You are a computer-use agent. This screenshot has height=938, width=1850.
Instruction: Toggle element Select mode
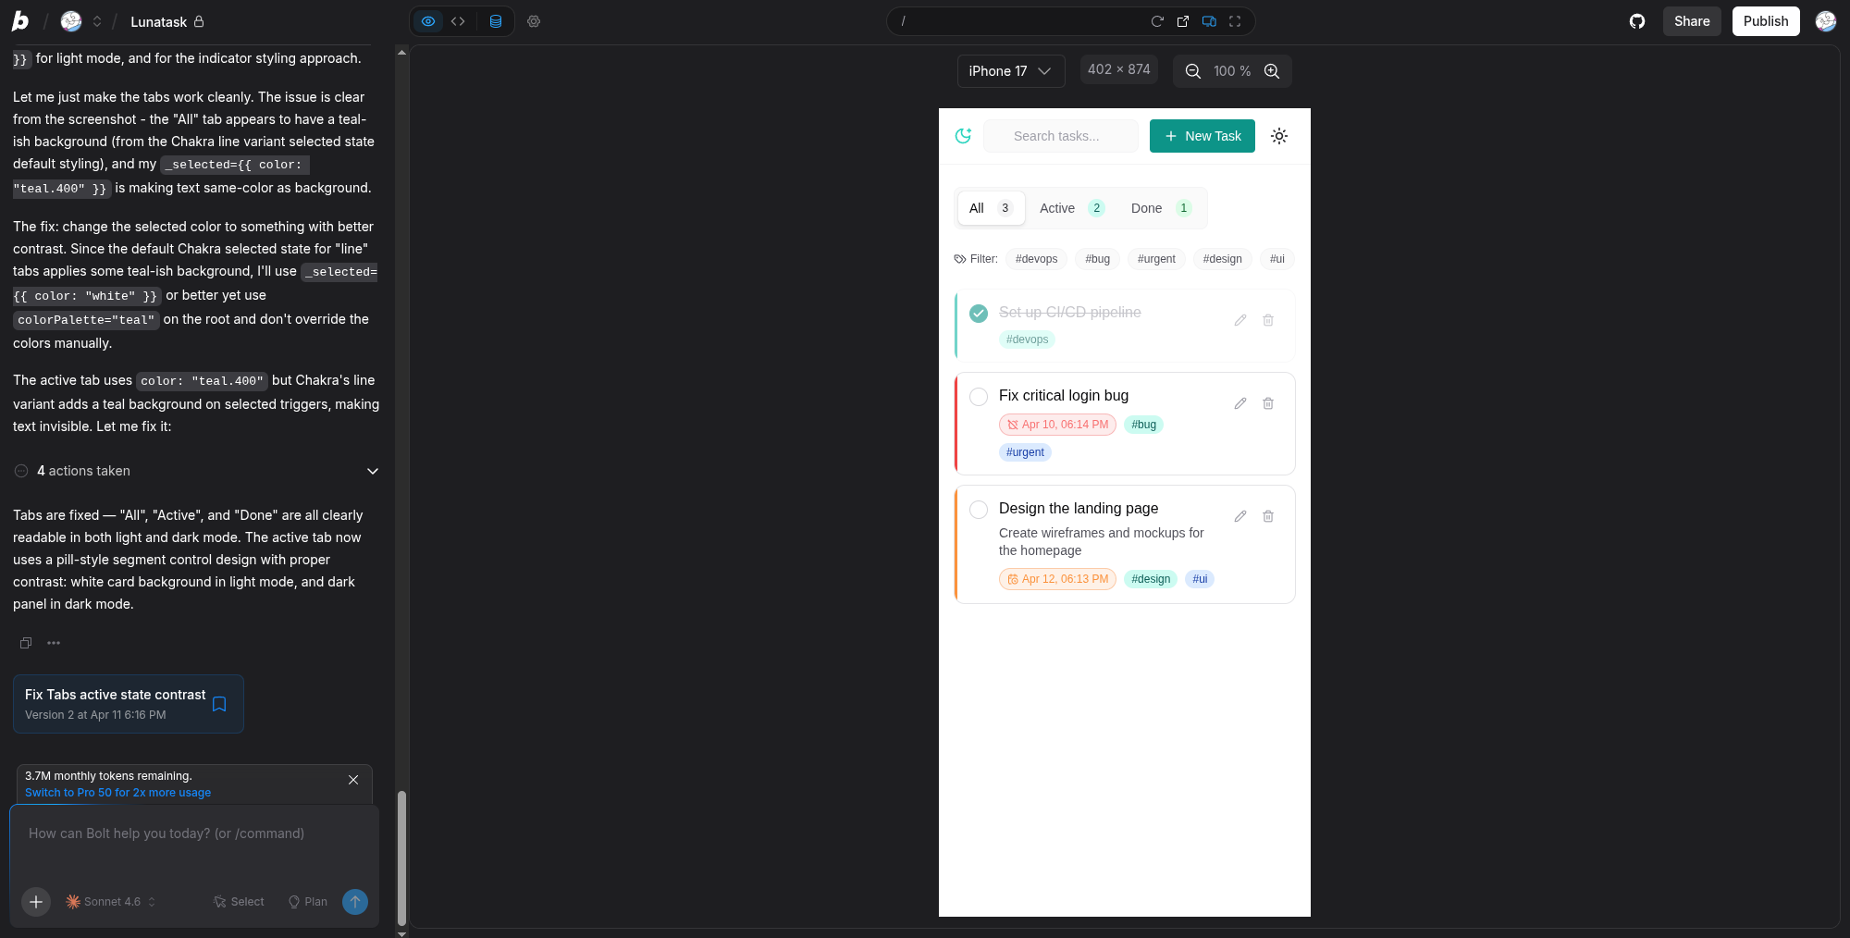point(239,902)
